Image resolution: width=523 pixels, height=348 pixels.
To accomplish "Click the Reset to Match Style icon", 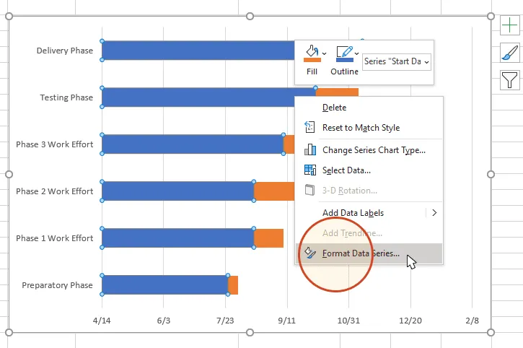I will tap(310, 128).
